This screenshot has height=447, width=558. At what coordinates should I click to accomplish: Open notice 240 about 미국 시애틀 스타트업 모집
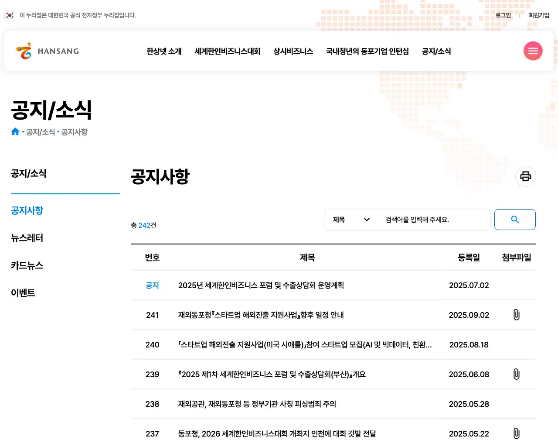point(305,344)
